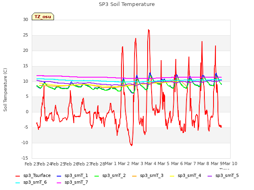Click the 15 y-axis tick label
Image resolution: width=254 pixels, height=190 pixels.
tap(25, 66)
